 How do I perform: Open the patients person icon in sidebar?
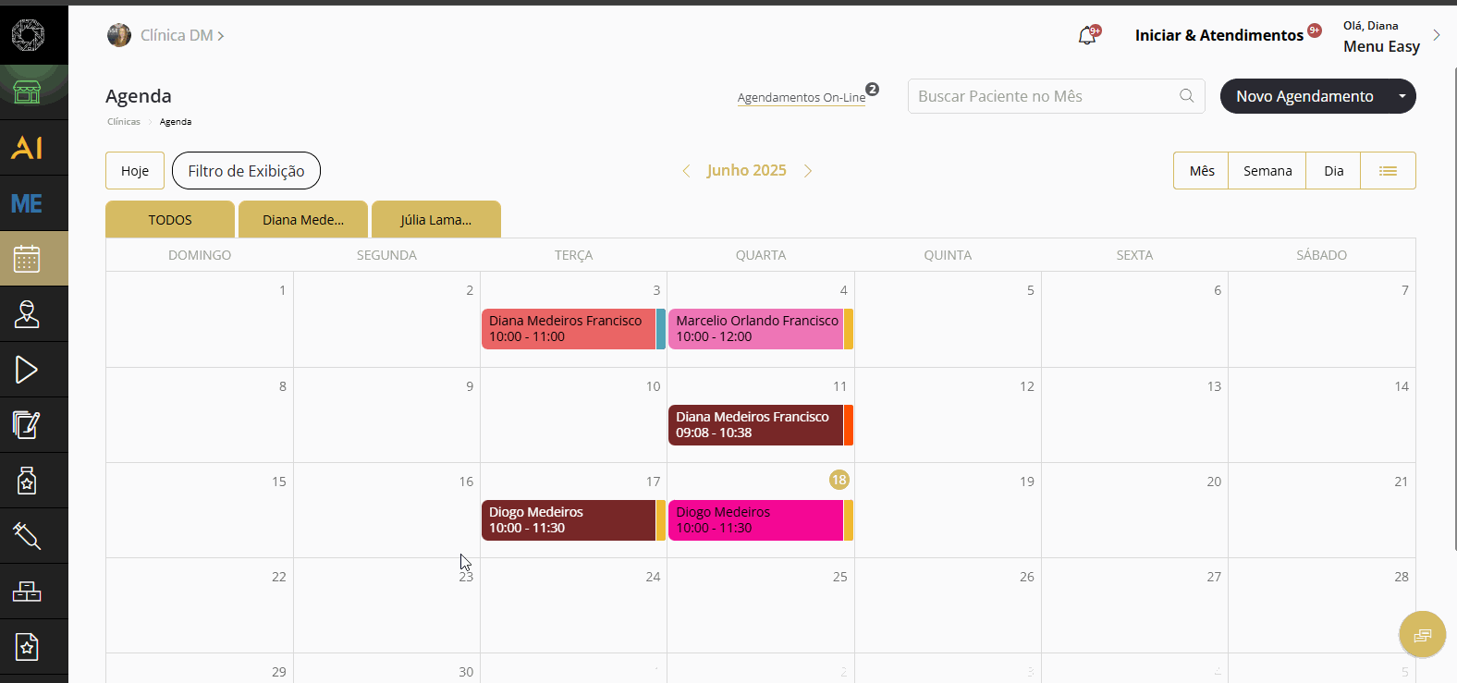27,314
